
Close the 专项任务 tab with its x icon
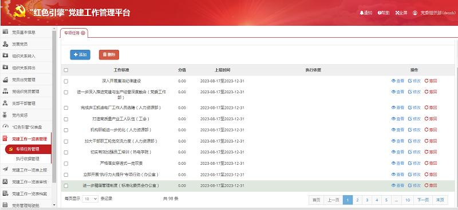pos(83,33)
